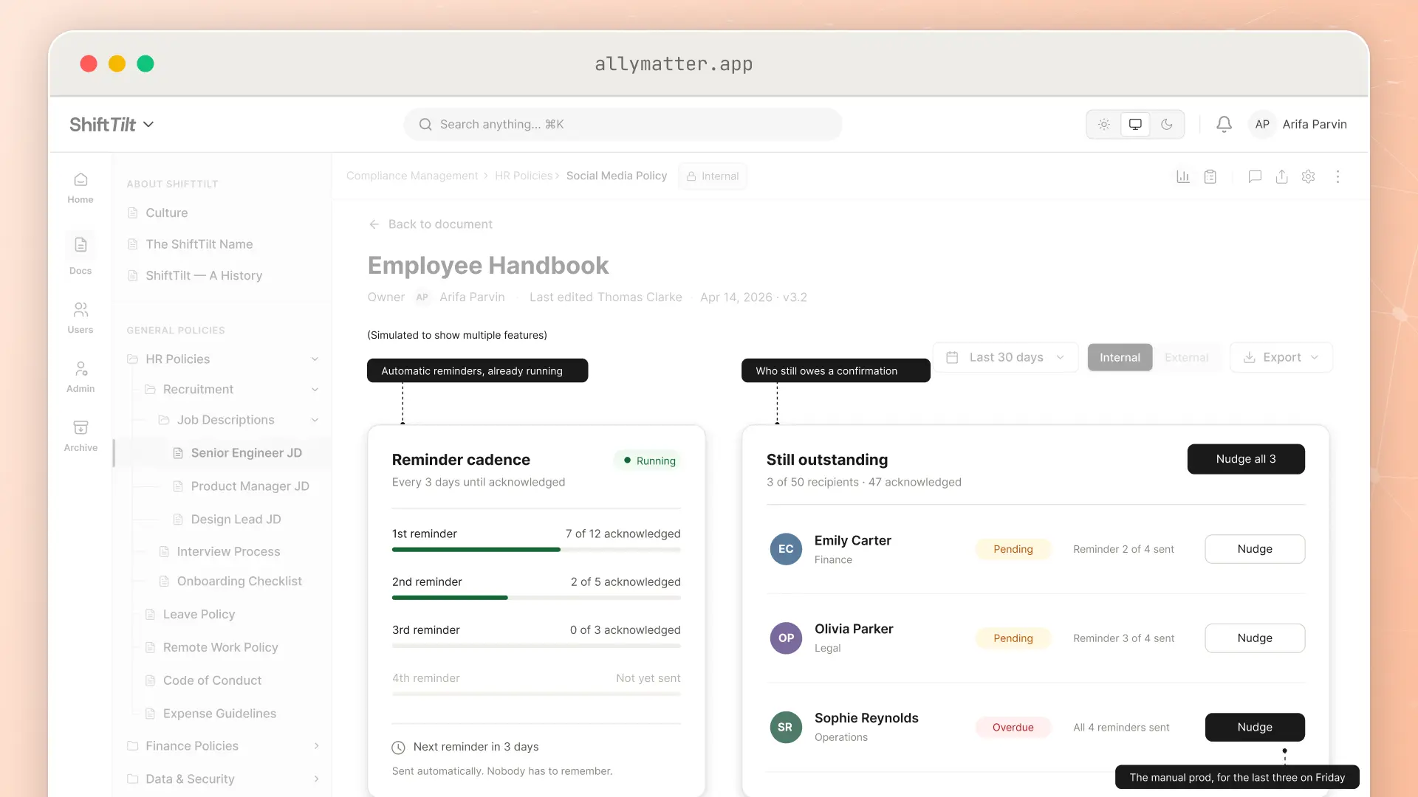Open Compliance Management breadcrumb
Image resolution: width=1418 pixels, height=797 pixels.
click(x=412, y=176)
